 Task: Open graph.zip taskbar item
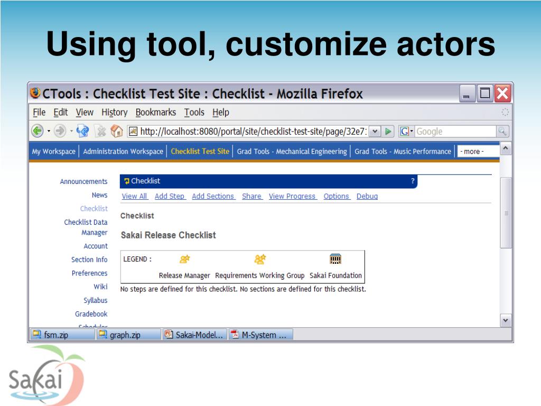(128, 335)
